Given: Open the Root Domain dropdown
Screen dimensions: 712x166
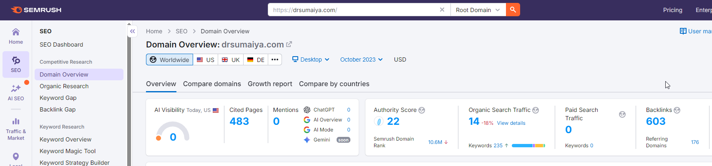Looking at the screenshot, I should (478, 10).
